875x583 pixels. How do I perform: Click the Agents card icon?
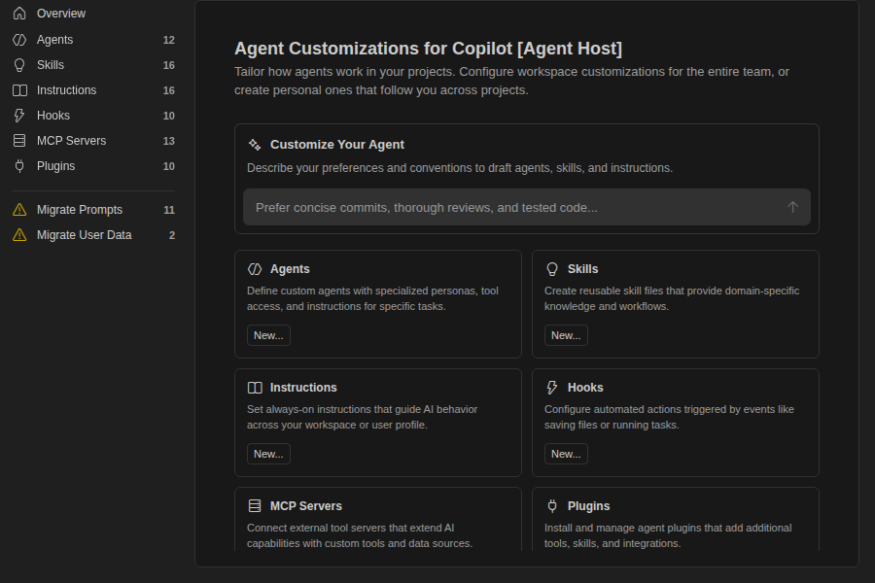point(255,269)
